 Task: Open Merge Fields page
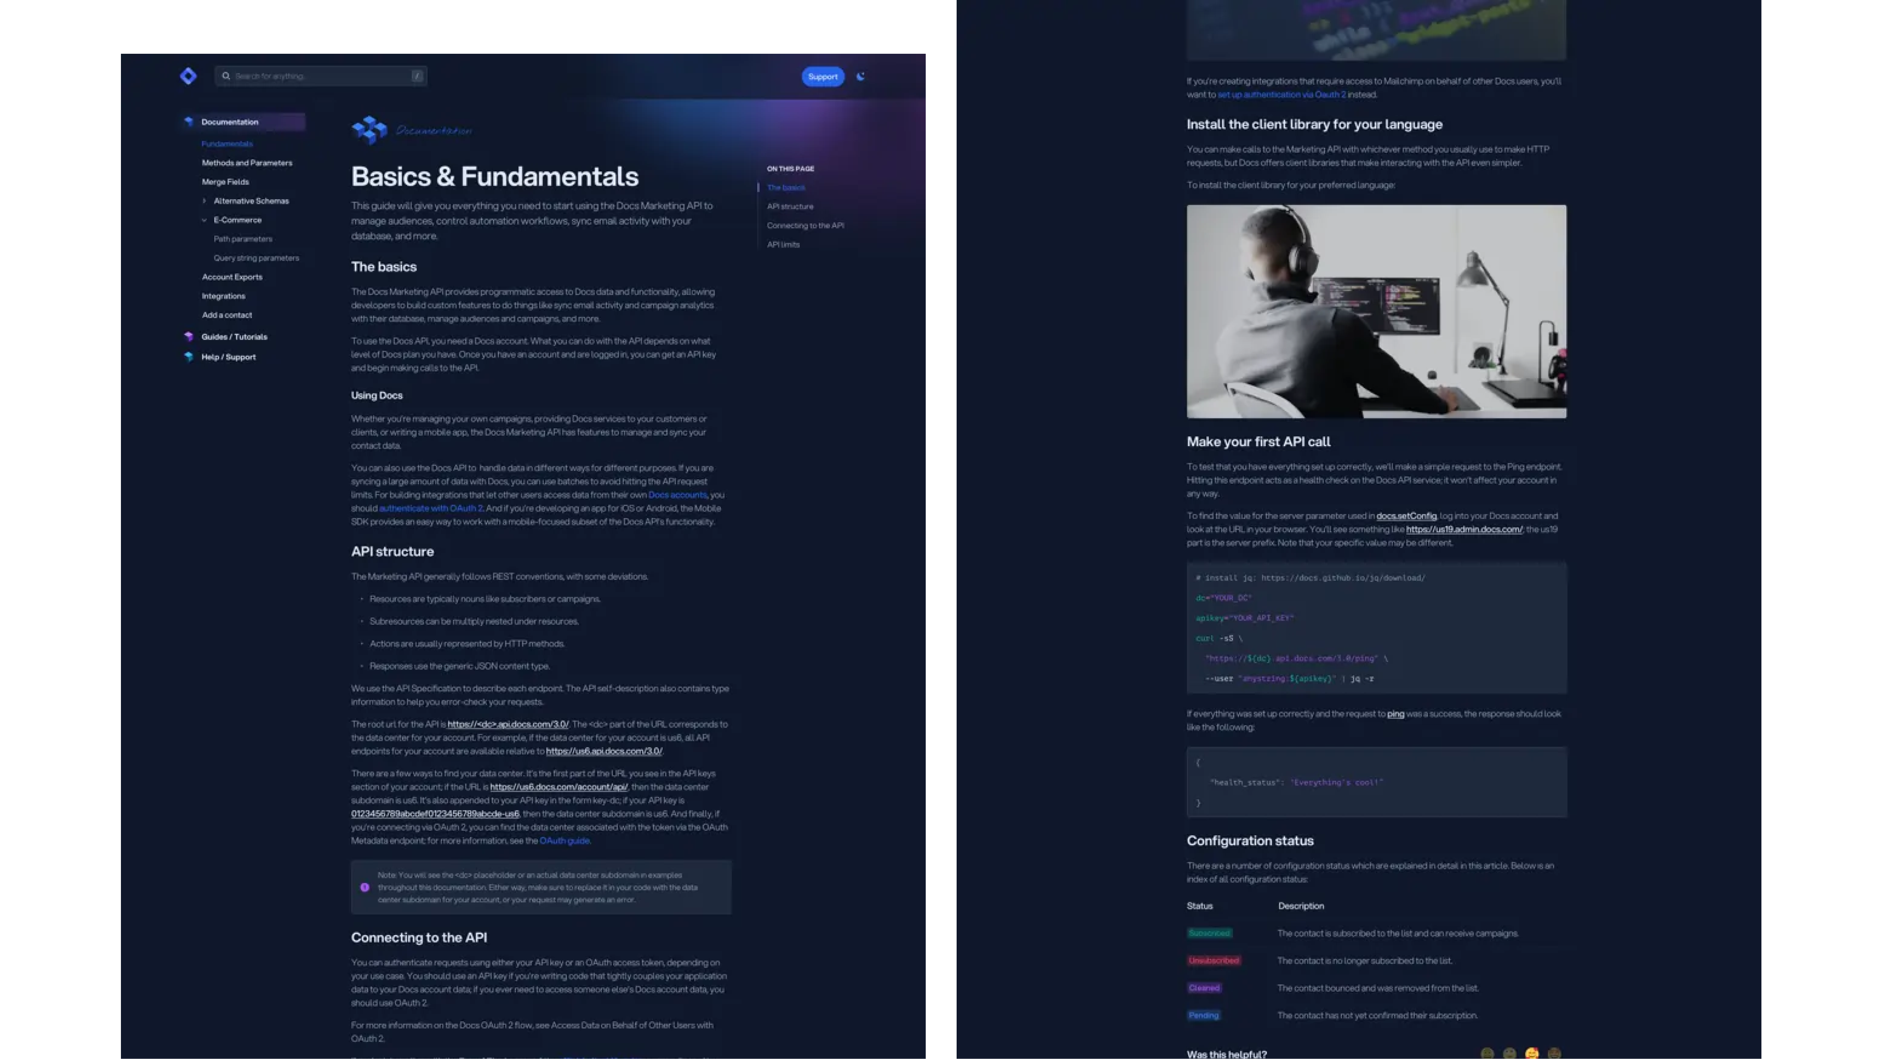point(226,182)
